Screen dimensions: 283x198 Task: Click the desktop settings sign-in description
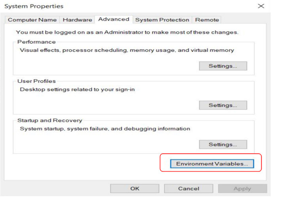(77, 89)
